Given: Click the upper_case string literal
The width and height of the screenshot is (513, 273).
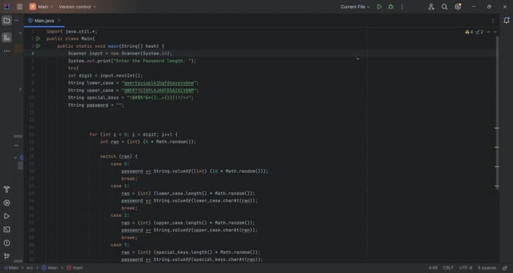Looking at the screenshot, I should click(x=160, y=90).
